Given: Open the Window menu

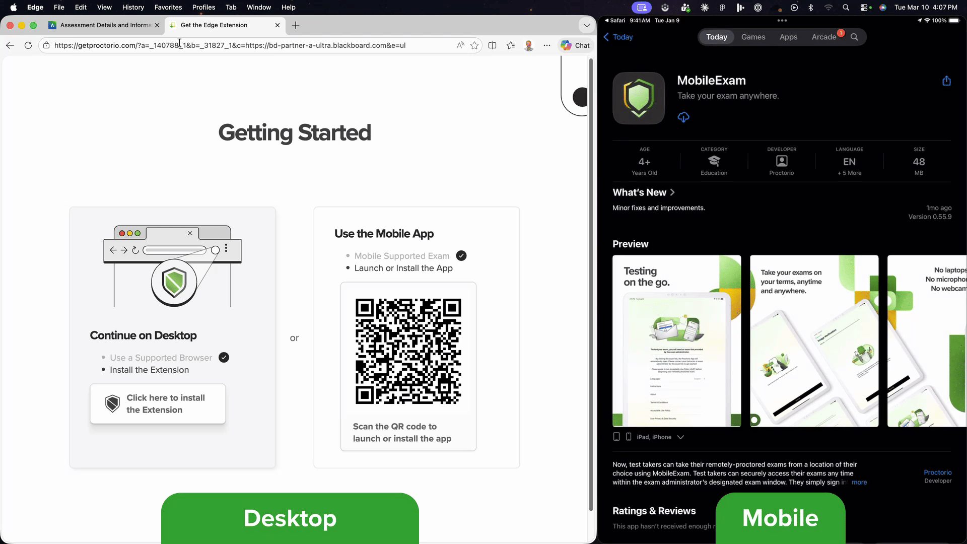Looking at the screenshot, I should click(x=259, y=8).
